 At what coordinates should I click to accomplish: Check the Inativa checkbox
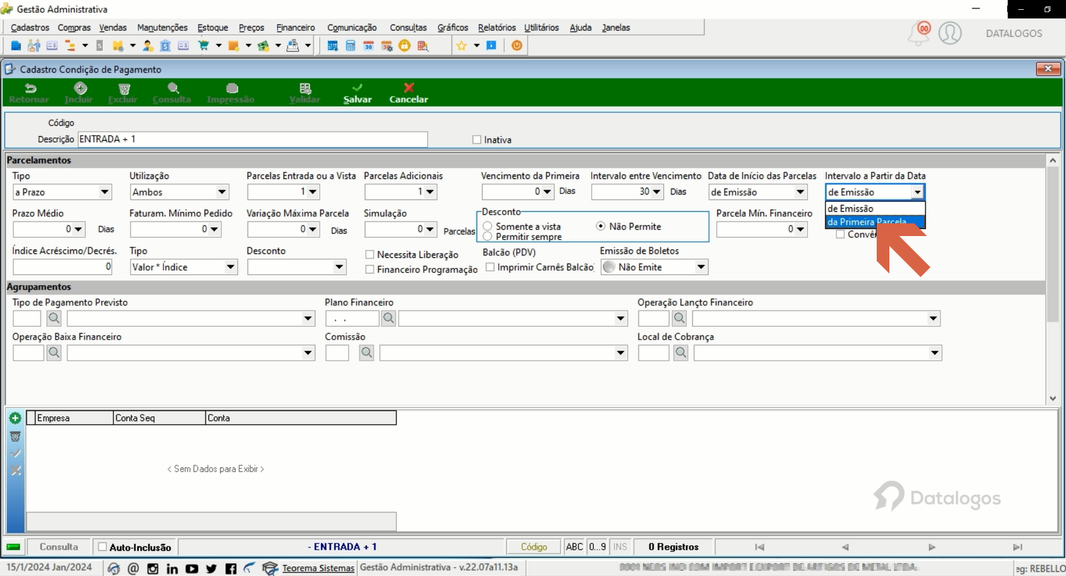[x=477, y=140]
